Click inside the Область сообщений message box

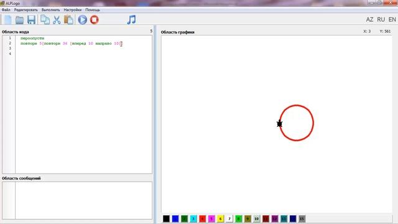[x=84, y=200]
